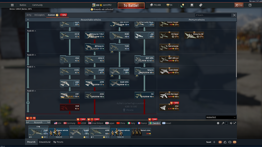Click Recruit crew slot
Image resolution: width=262 pixels, height=147 pixels.
click(x=141, y=132)
